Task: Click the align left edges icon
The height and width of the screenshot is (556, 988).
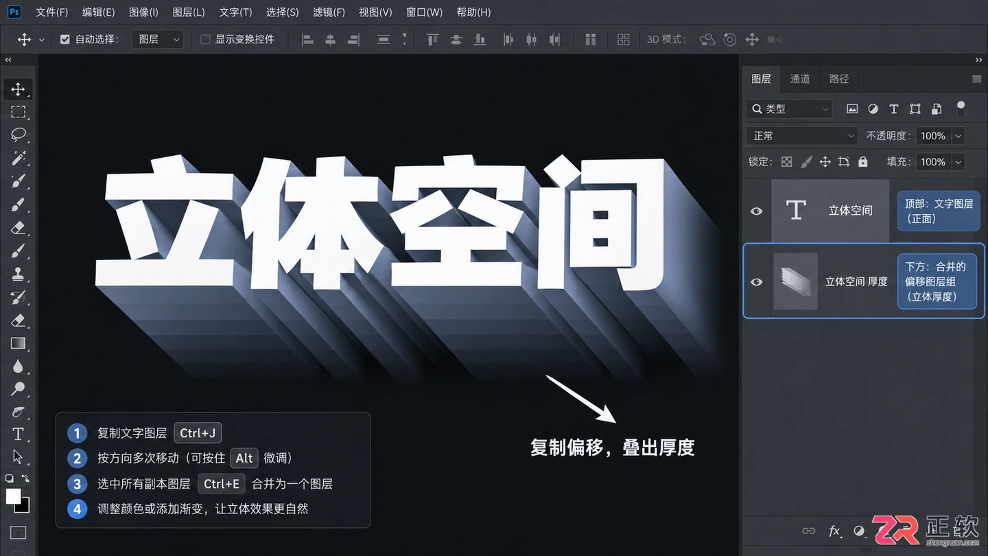Action: coord(308,40)
